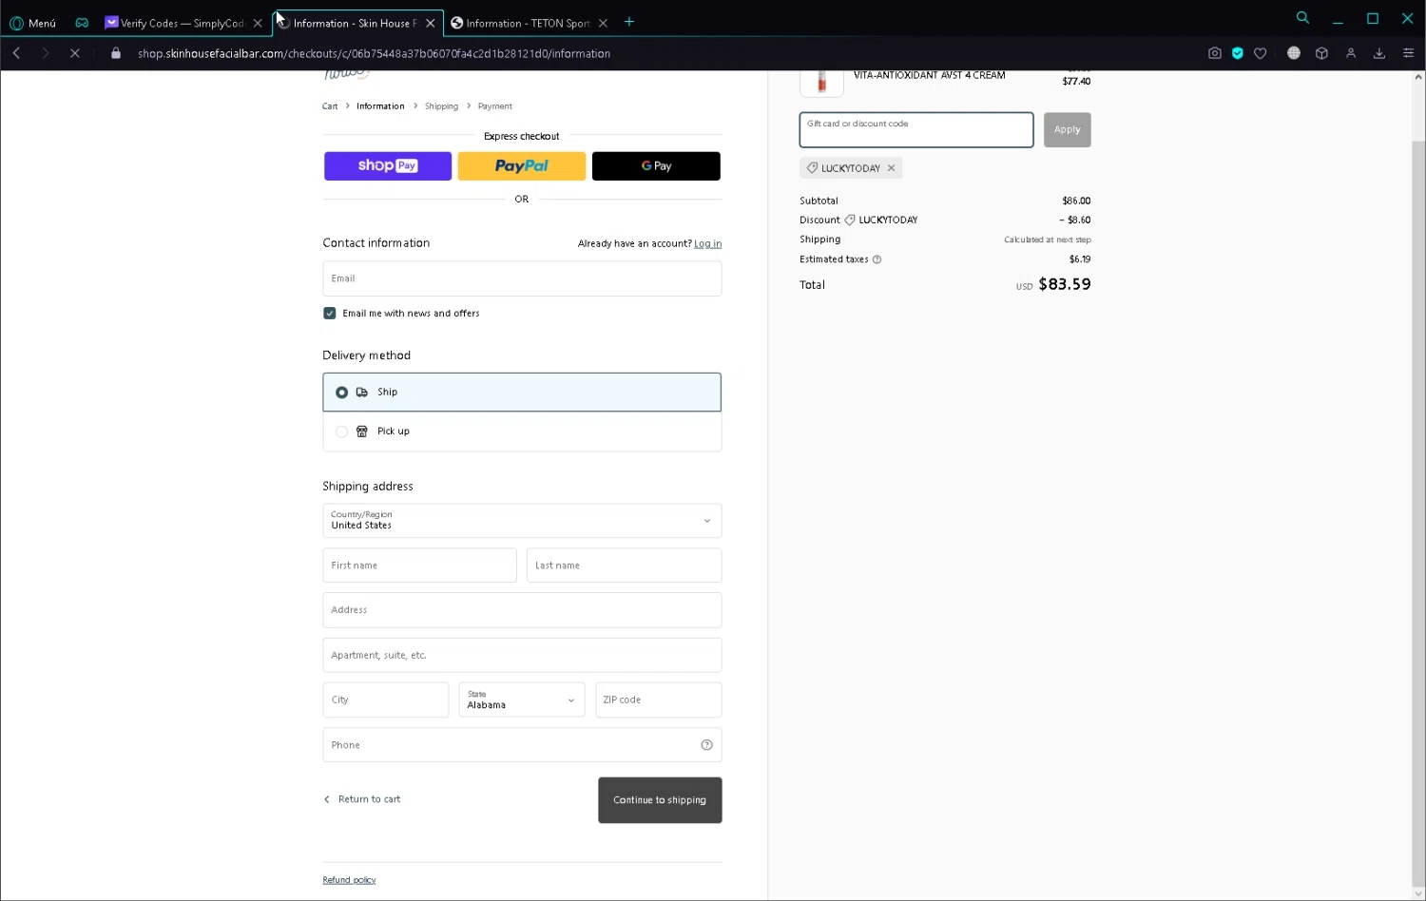
Task: Add page to bookmarks heart icon
Action: point(1260,53)
